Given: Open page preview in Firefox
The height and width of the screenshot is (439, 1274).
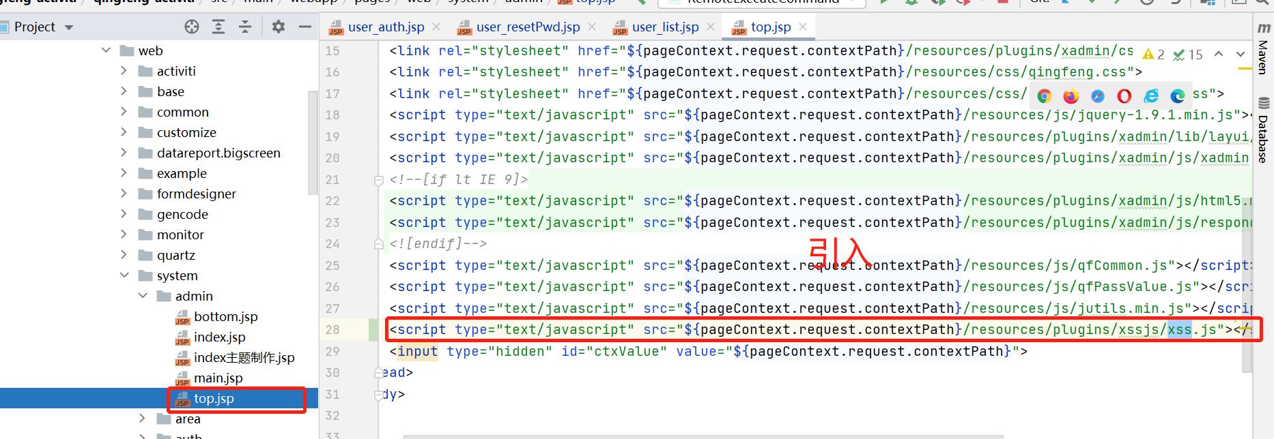Looking at the screenshot, I should [x=1071, y=96].
